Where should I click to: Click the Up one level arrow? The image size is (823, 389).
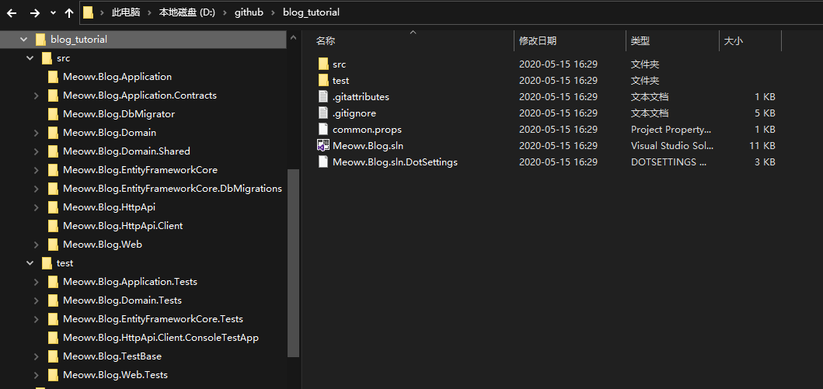(x=68, y=13)
